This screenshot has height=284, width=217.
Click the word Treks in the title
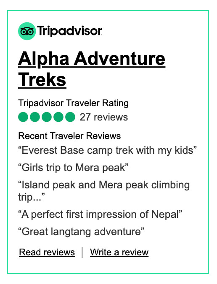(x=42, y=80)
